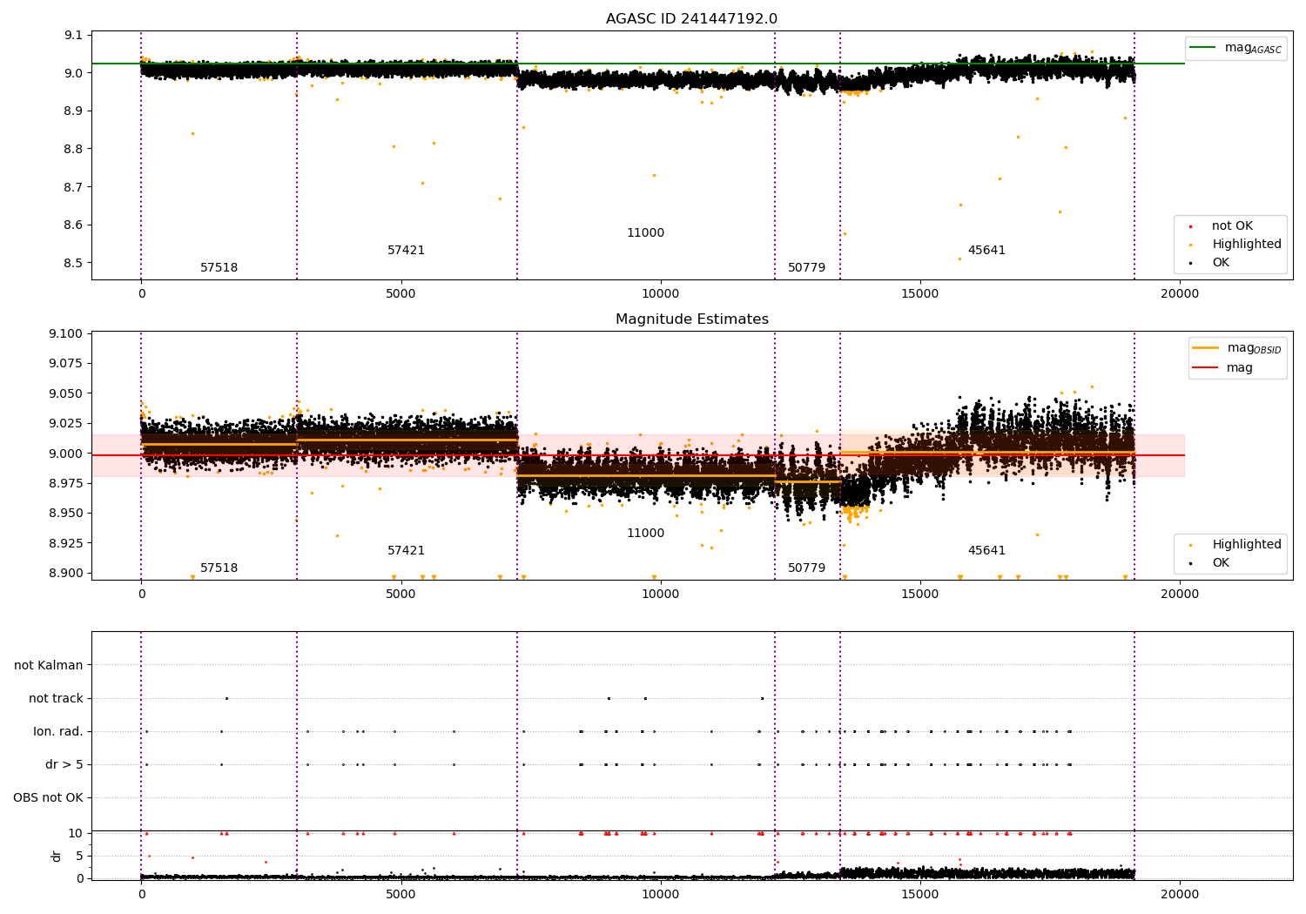Click the "Magnitude Estimates" plot title

(692, 319)
